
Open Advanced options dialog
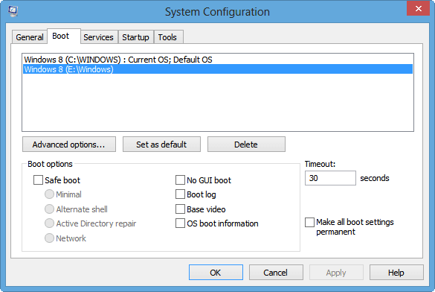point(69,145)
